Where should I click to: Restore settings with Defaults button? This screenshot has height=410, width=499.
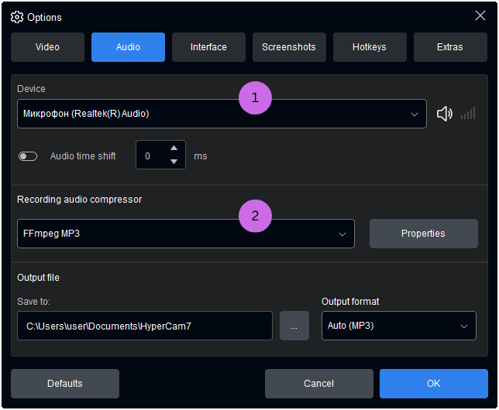pos(65,384)
